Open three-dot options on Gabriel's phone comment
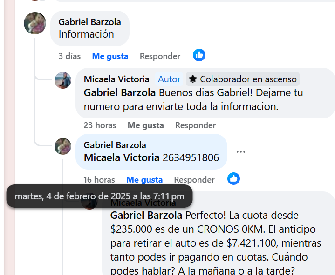This screenshot has height=275, width=335. coord(241,152)
